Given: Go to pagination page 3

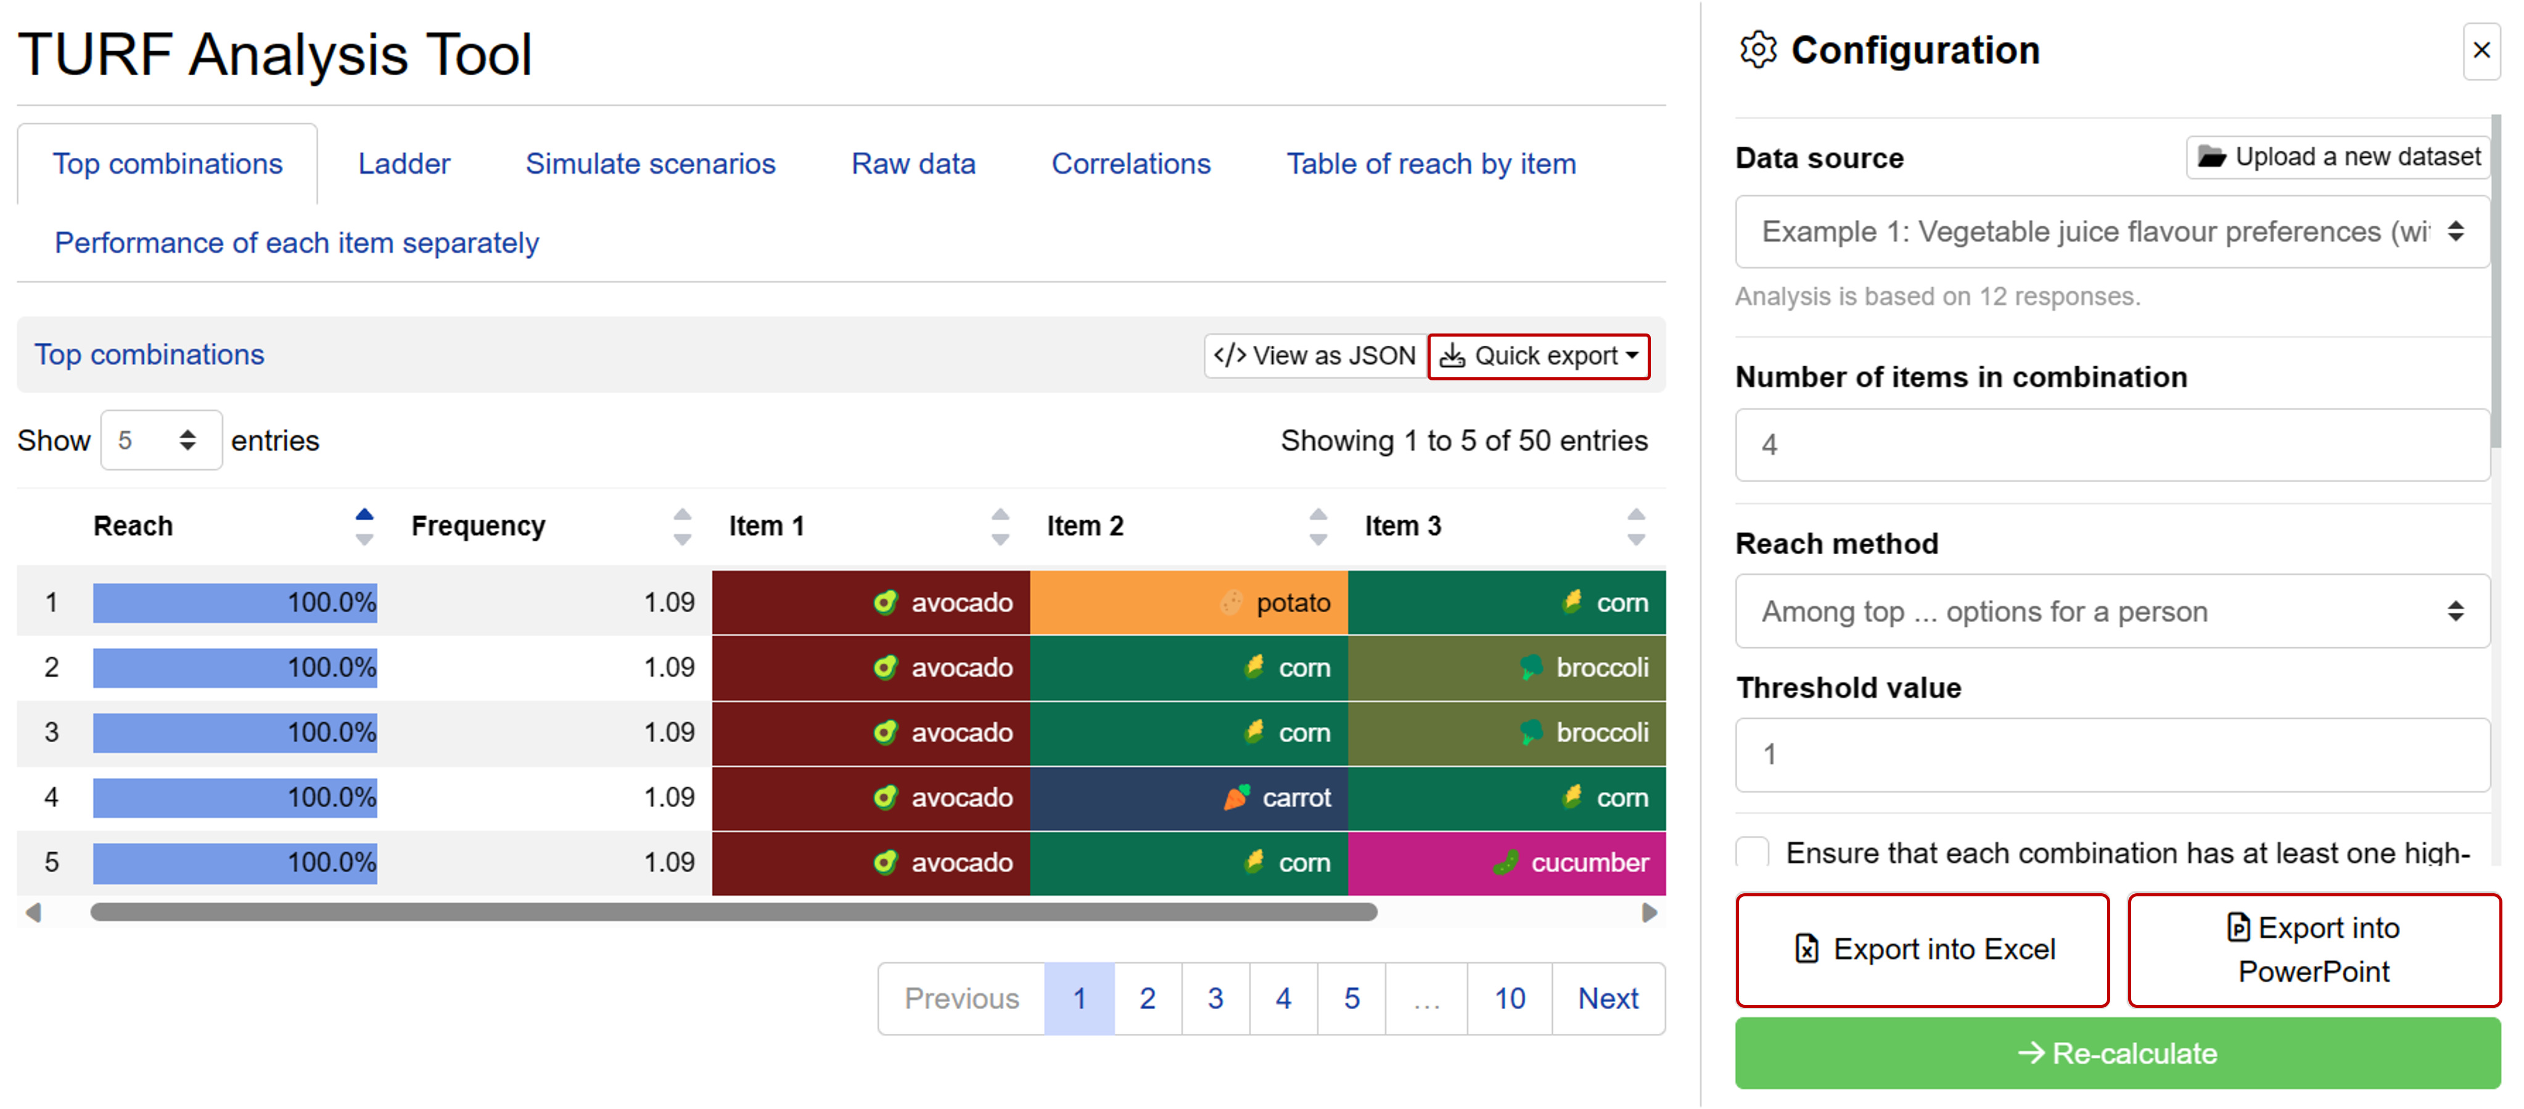Looking at the screenshot, I should click(1215, 998).
